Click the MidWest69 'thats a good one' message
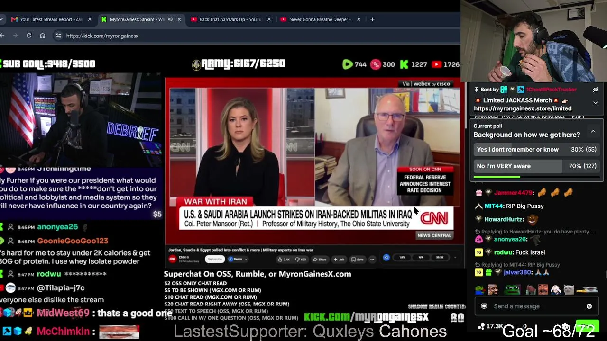Image resolution: width=607 pixels, height=341 pixels. click(x=87, y=313)
